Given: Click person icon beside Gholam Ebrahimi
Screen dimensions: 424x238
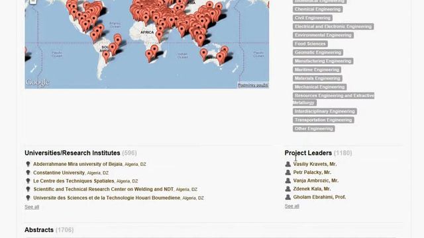Looking at the screenshot, I should 288,197.
